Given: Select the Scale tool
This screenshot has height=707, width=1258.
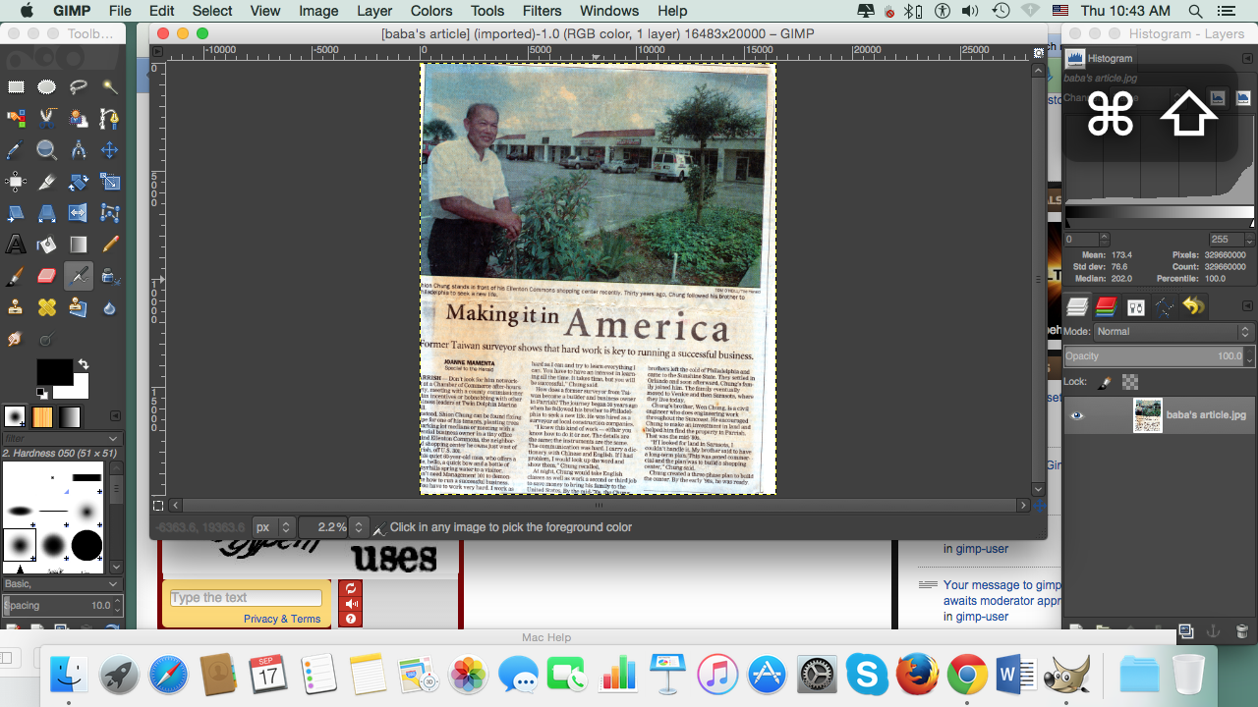Looking at the screenshot, I should click(109, 182).
